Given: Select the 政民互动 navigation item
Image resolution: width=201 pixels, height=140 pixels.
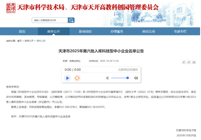Looking at the screenshot, I should (149, 31).
